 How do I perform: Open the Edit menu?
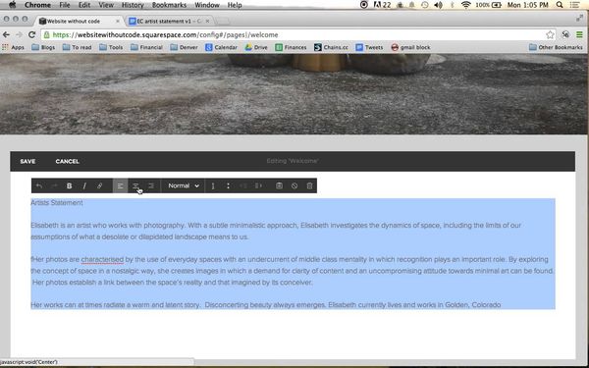click(x=84, y=5)
